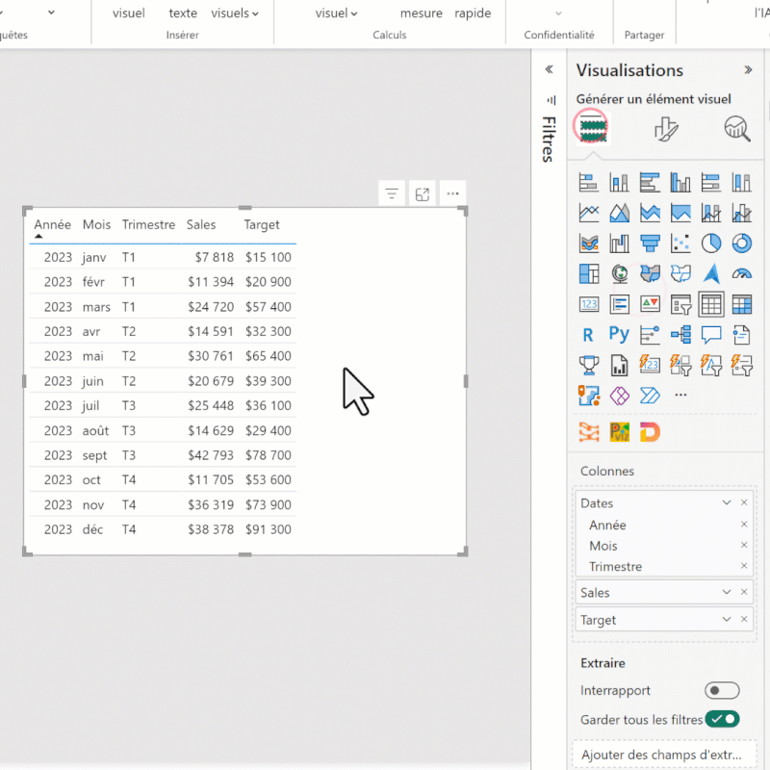Image resolution: width=770 pixels, height=770 pixels.
Task: Select the gauge visual
Action: [x=741, y=274]
